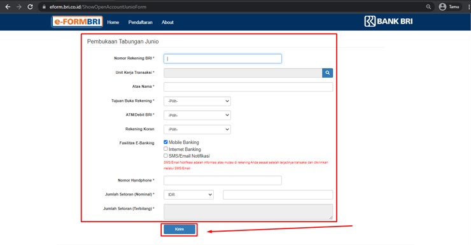Image resolution: width=471 pixels, height=245 pixels.
Task: Click the browser address bar URL
Action: (x=98, y=6)
